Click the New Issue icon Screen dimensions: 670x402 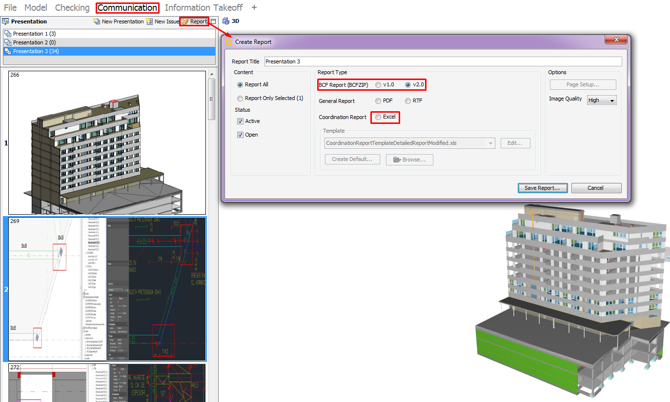coord(149,21)
